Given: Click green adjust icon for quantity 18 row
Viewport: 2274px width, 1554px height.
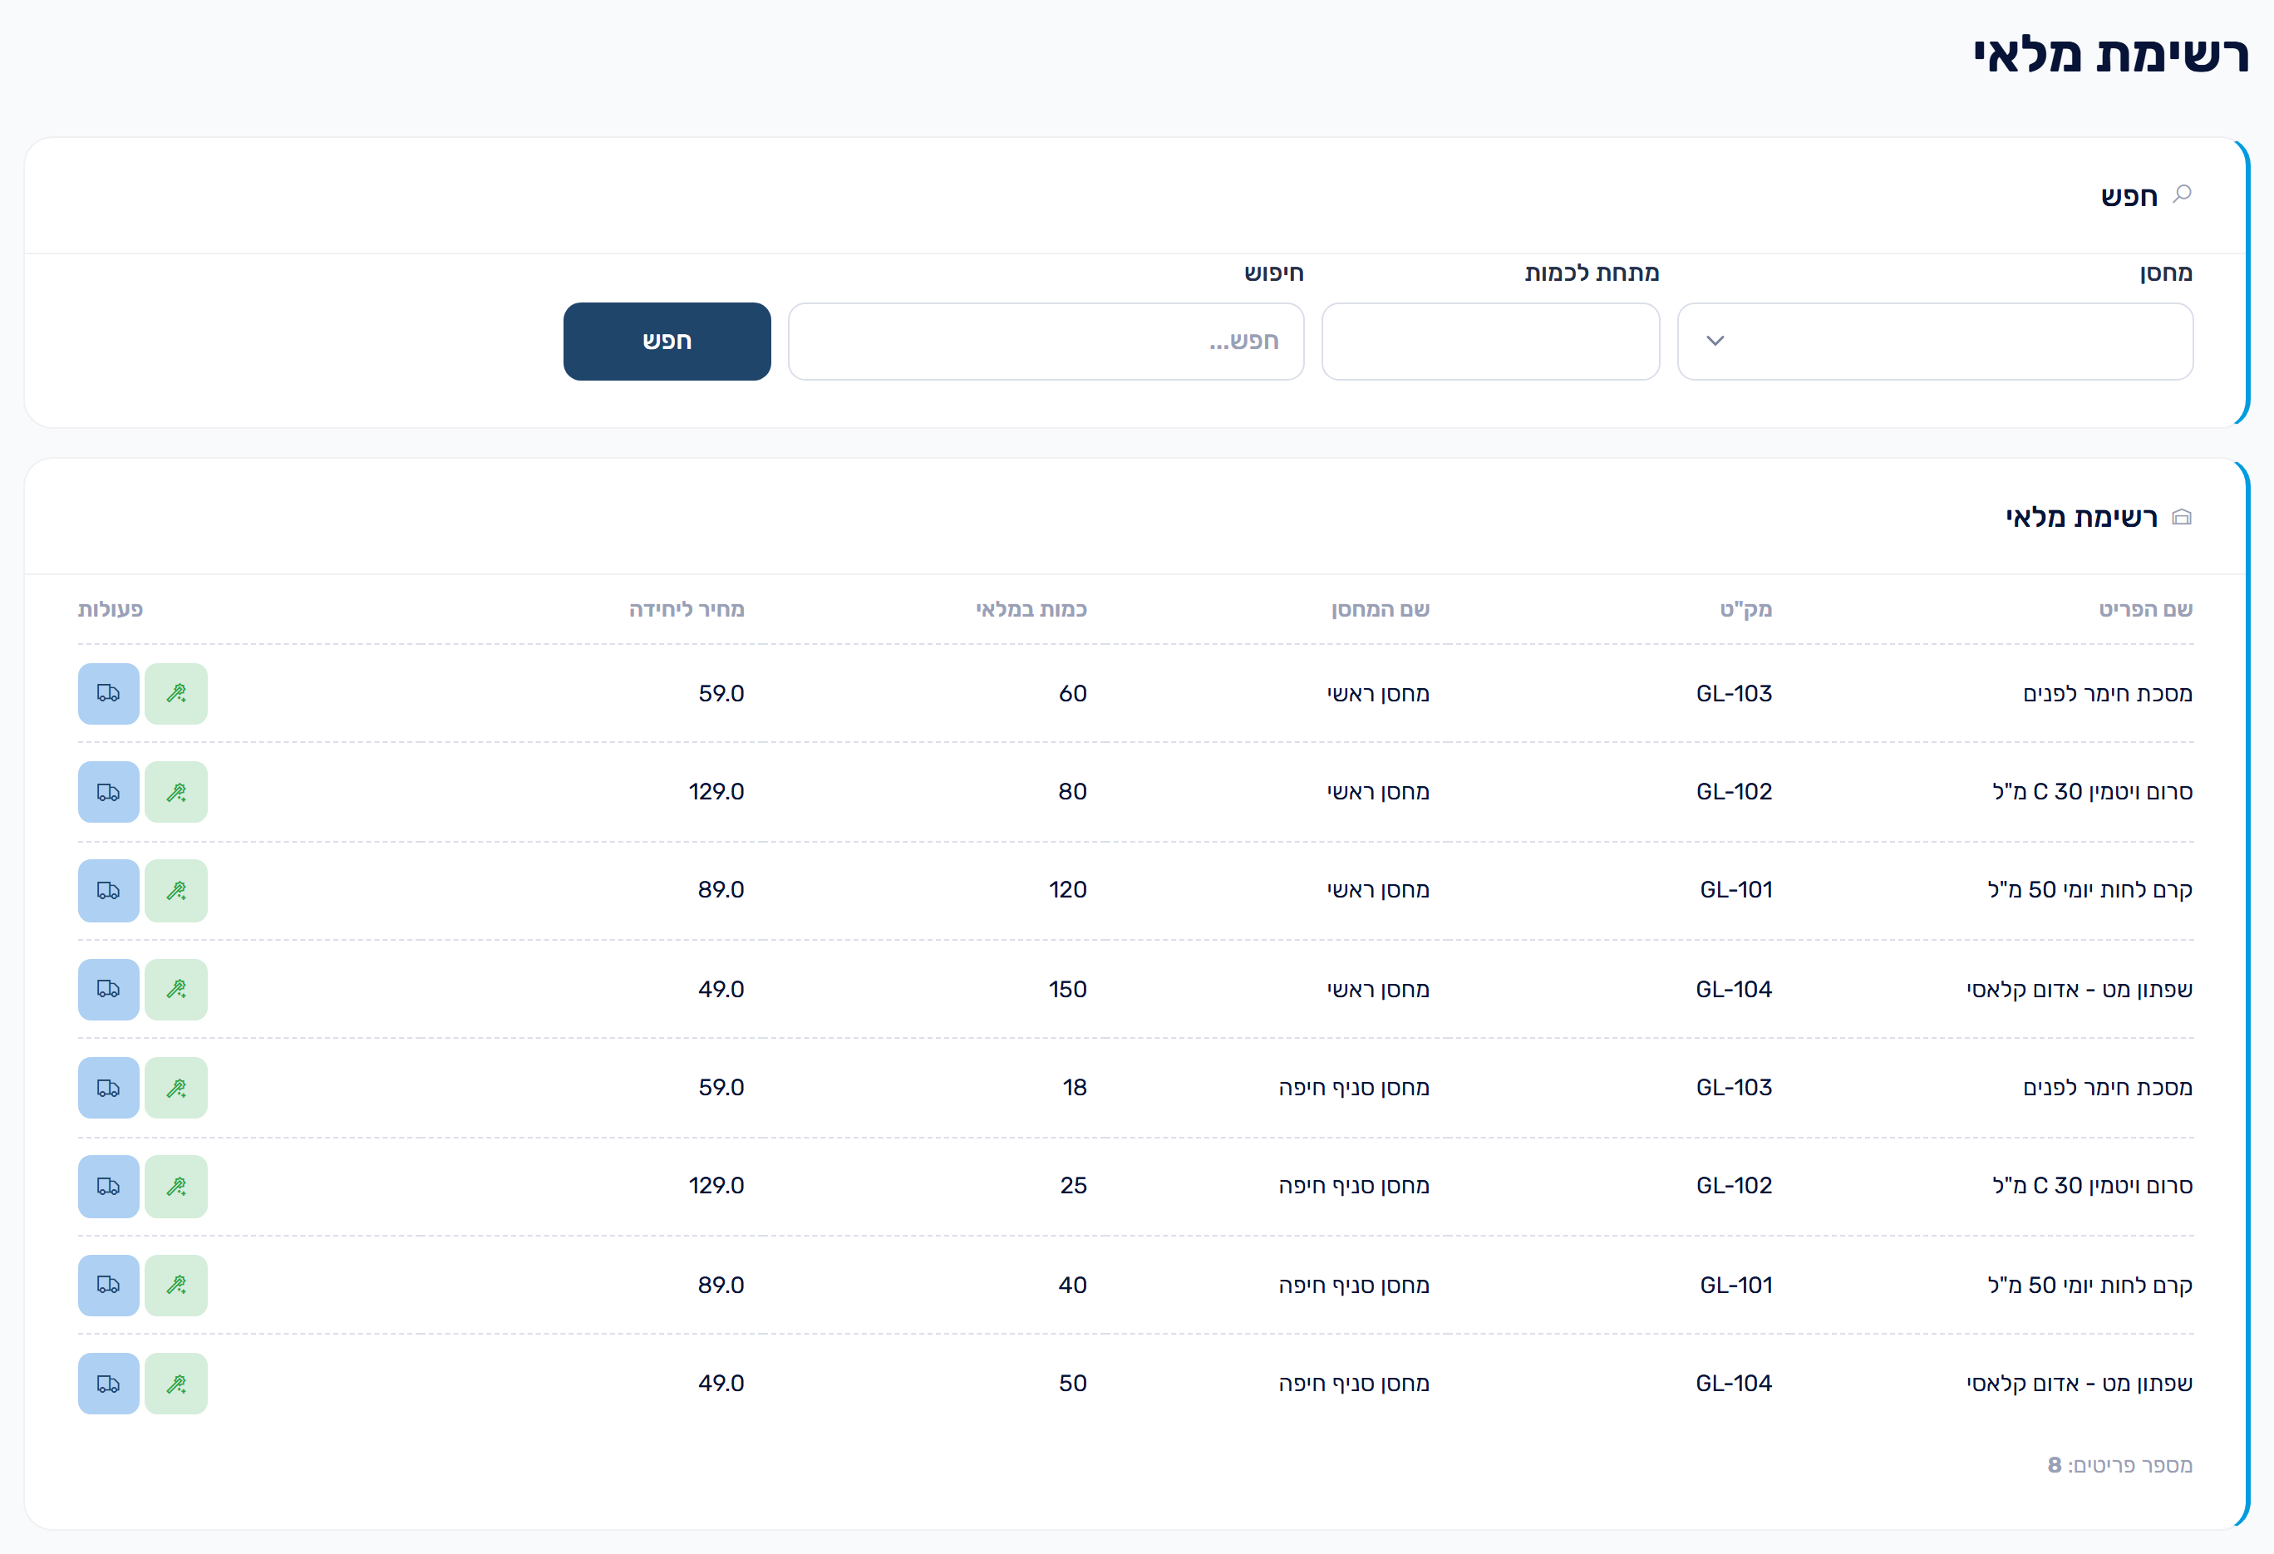Looking at the screenshot, I should (x=176, y=1088).
